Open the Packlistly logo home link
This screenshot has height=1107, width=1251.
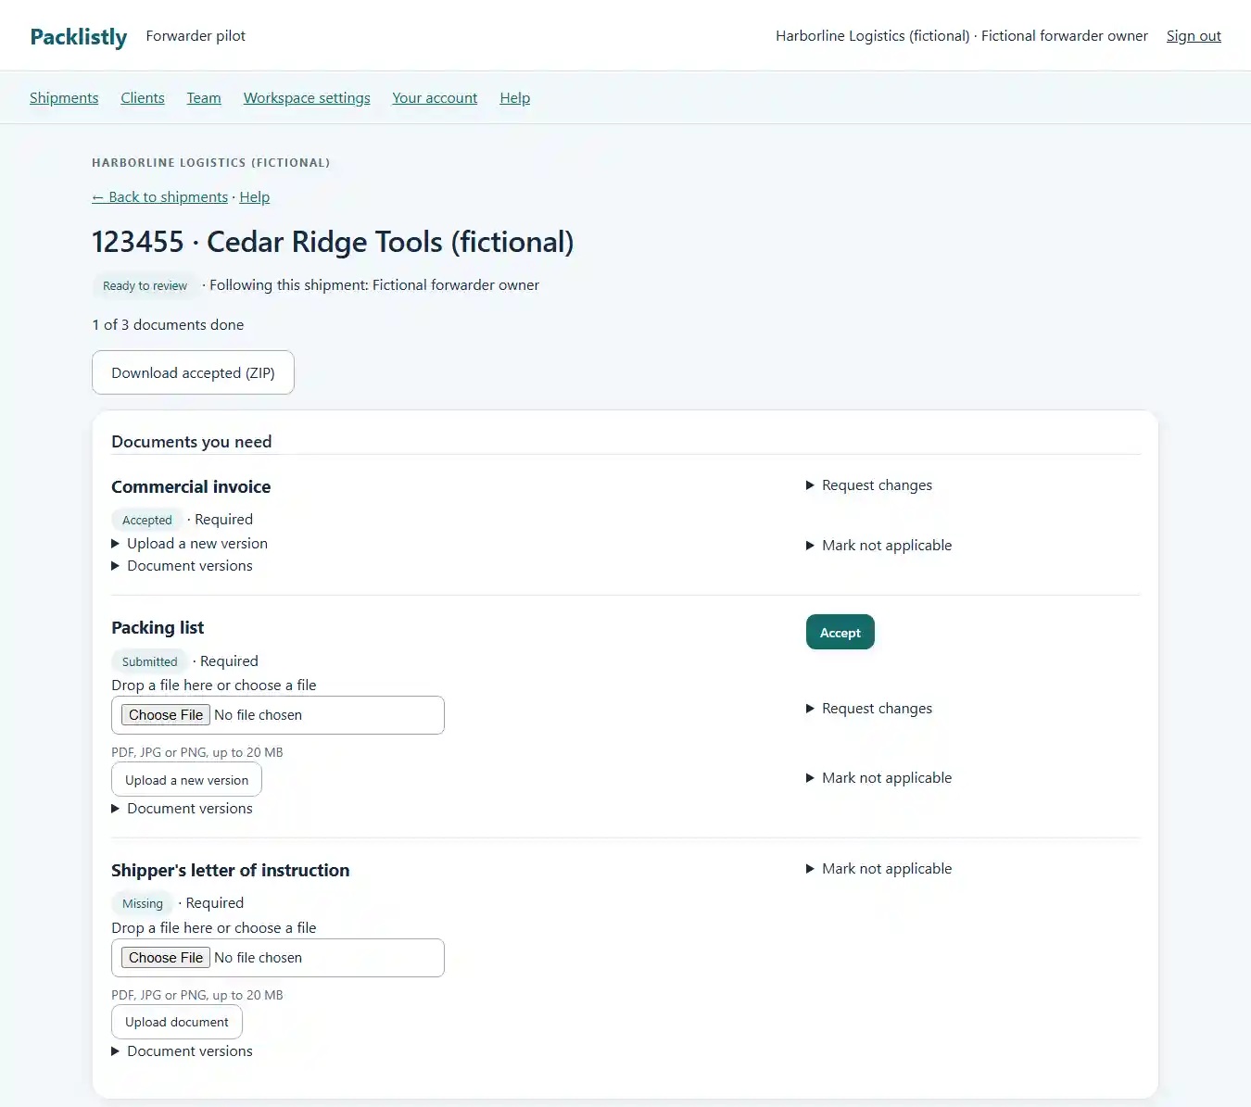(x=79, y=36)
